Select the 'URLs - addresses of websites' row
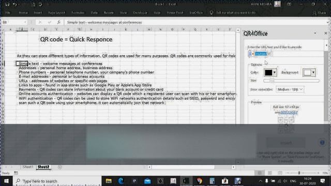331x186 pixels. coord(63,81)
